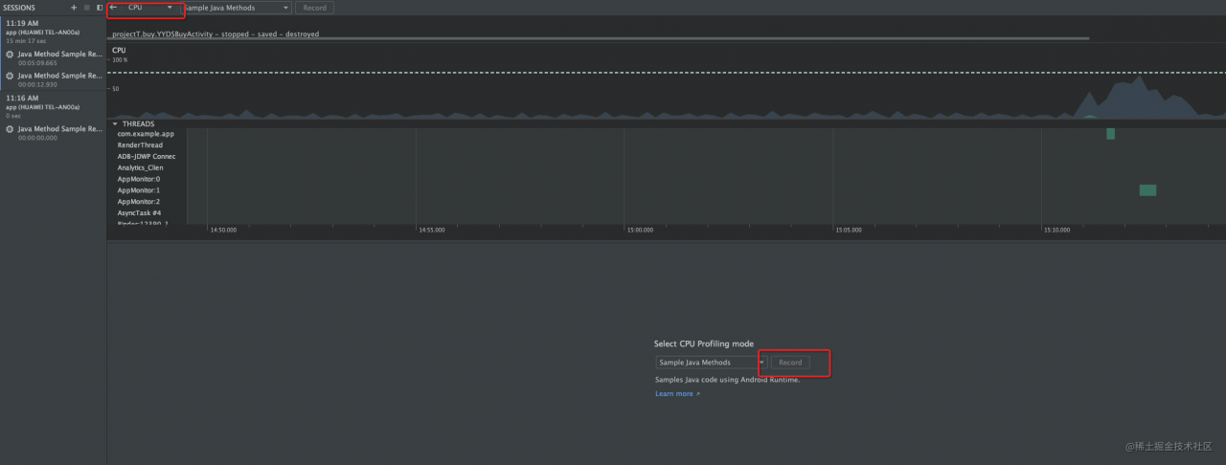Open the Select CPU Profiling mode dropdown
This screenshot has height=465, width=1226.
click(x=712, y=363)
